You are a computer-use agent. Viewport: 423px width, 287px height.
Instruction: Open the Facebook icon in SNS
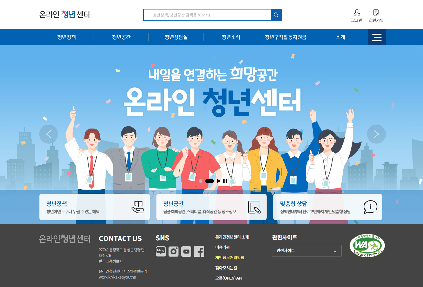pyautogui.click(x=199, y=252)
